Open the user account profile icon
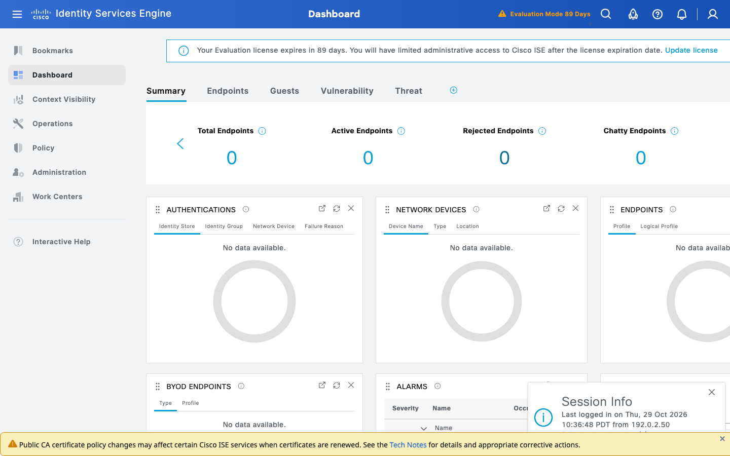Viewport: 730px width, 456px height. point(713,14)
